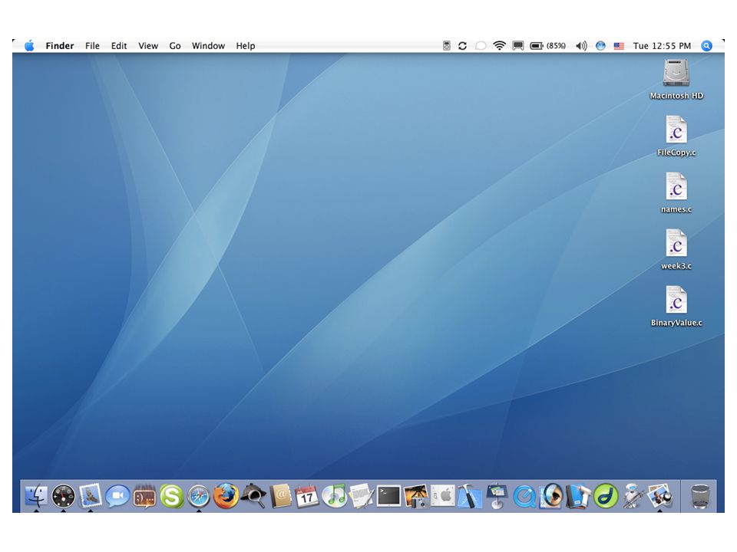Open Automator robot icon in dock
Viewport: 737px width, 552px height.
pos(633,496)
